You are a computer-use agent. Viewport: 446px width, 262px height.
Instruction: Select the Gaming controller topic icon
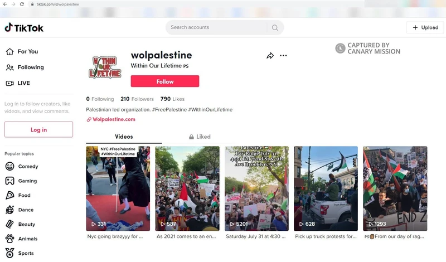pyautogui.click(x=9, y=181)
